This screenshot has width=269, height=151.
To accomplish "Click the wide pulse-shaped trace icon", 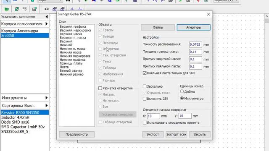I will [x=80, y=9].
